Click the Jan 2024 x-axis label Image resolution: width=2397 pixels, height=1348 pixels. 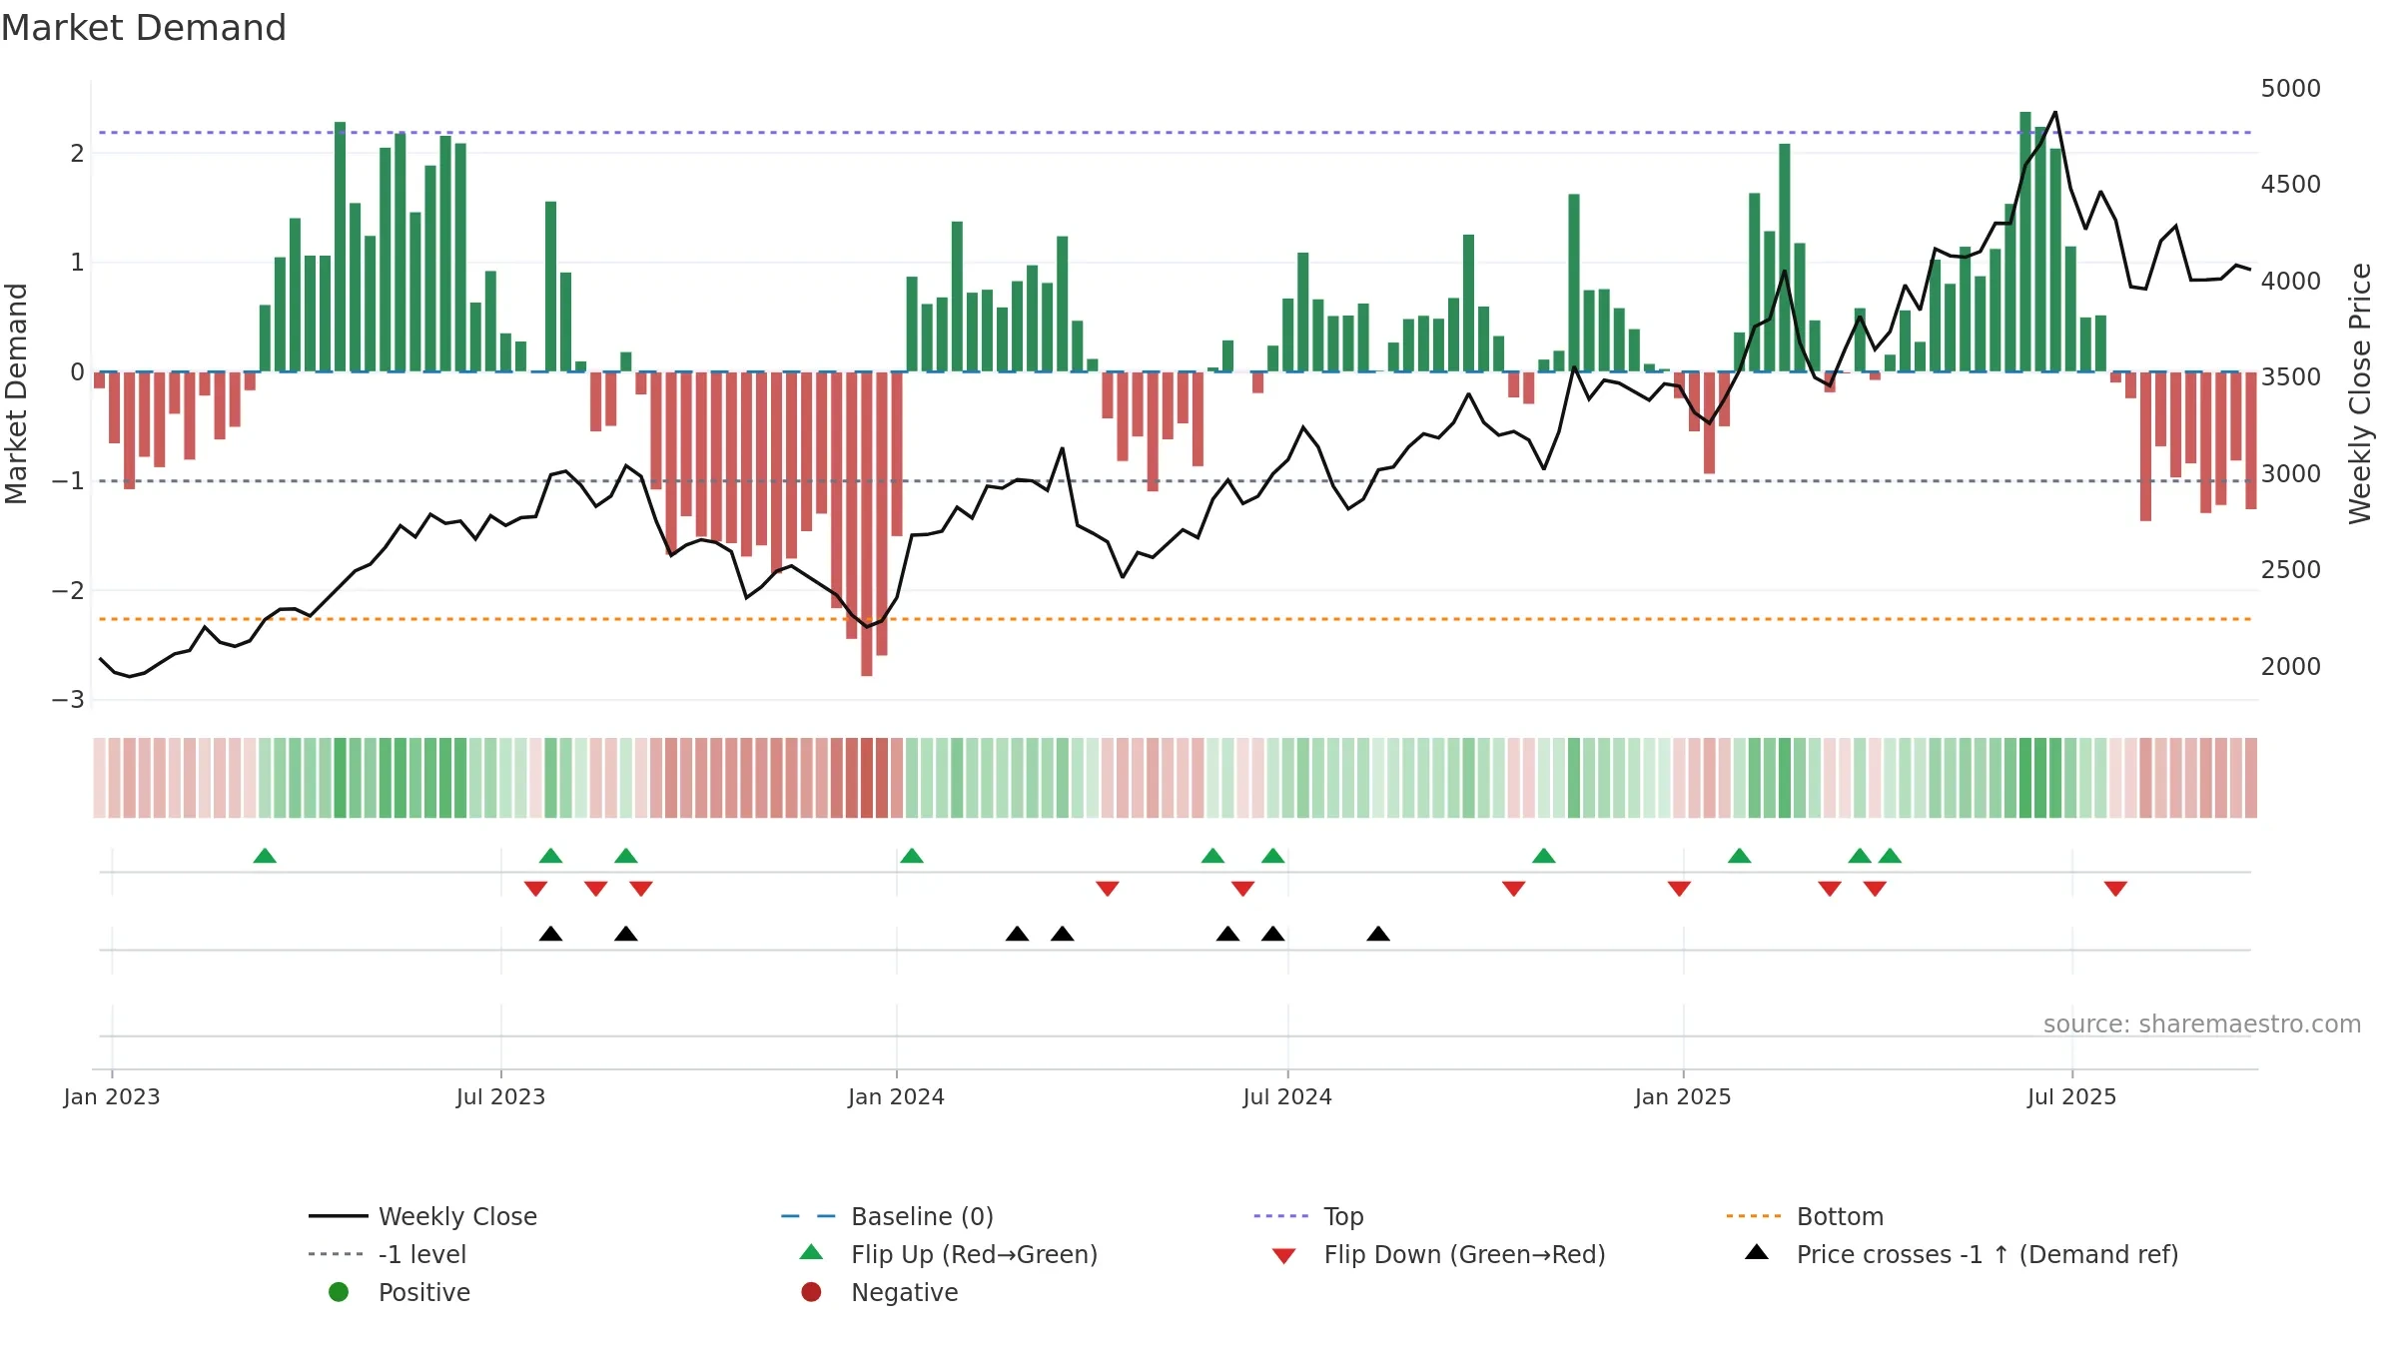[896, 1096]
